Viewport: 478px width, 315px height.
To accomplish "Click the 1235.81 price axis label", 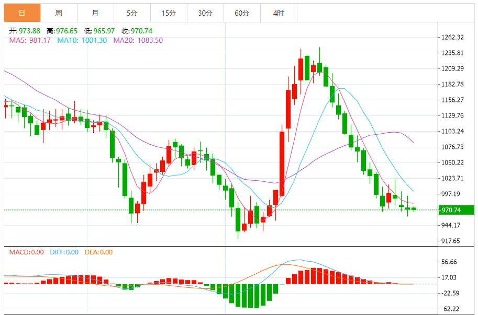I will pyautogui.click(x=453, y=53).
